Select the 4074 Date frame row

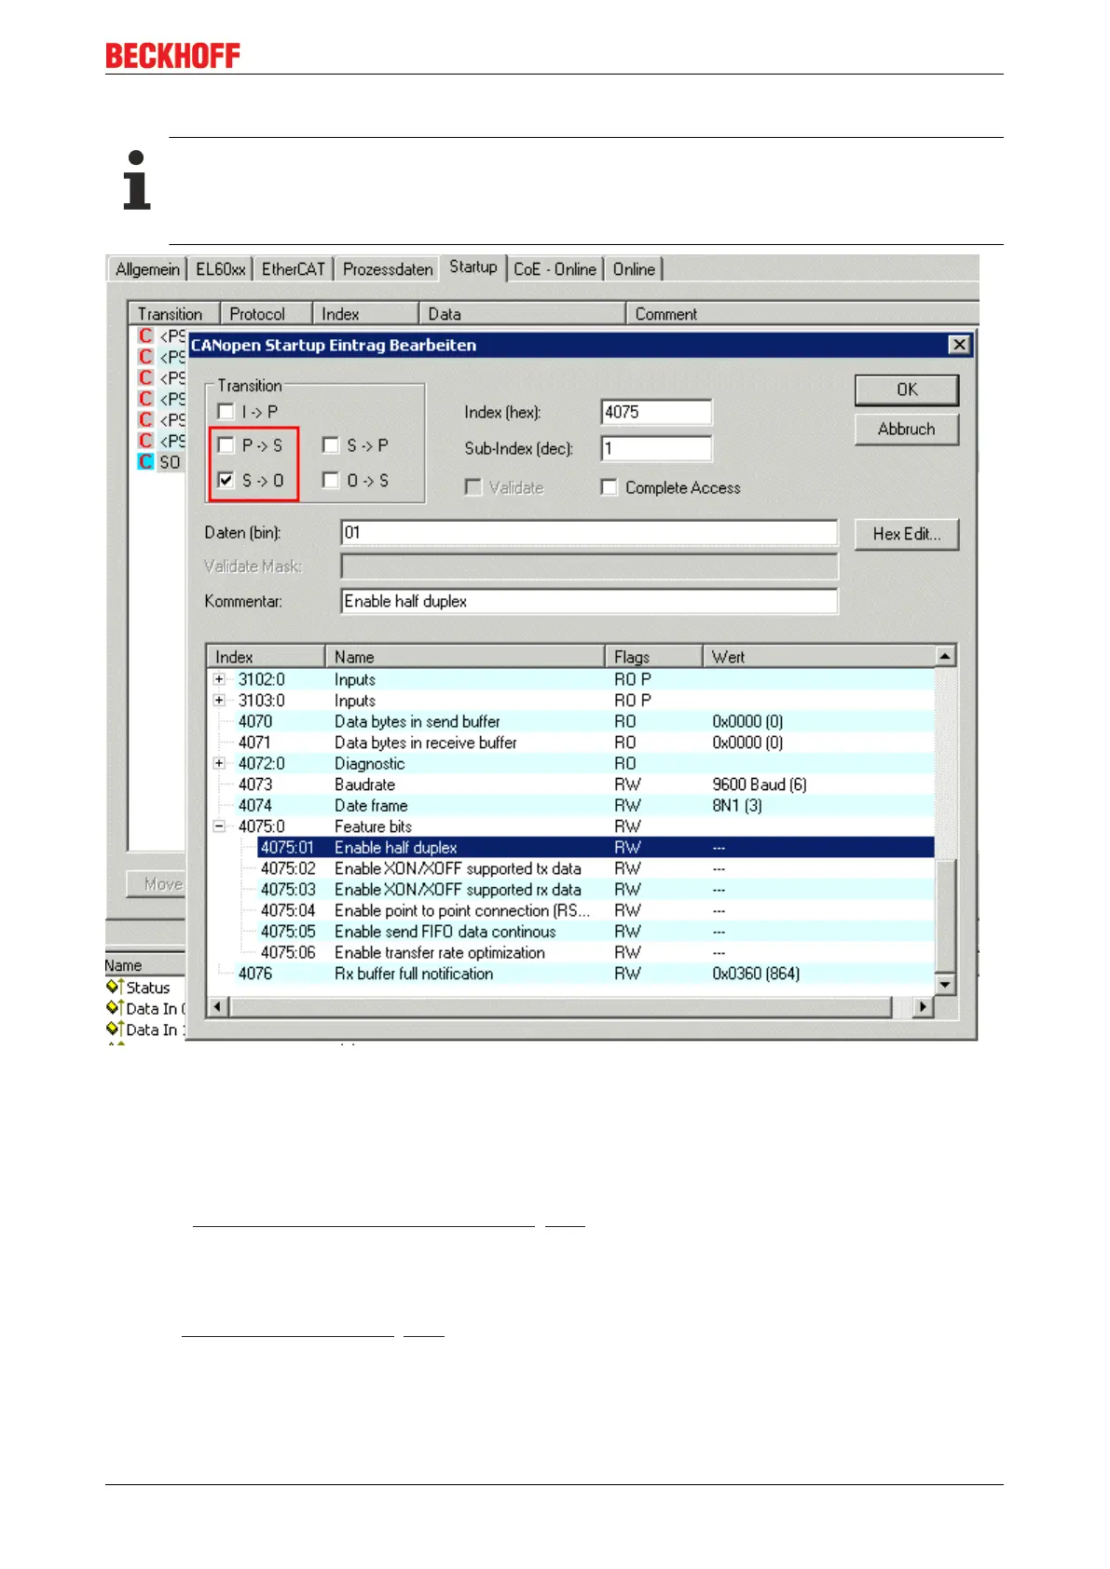tap(570, 805)
